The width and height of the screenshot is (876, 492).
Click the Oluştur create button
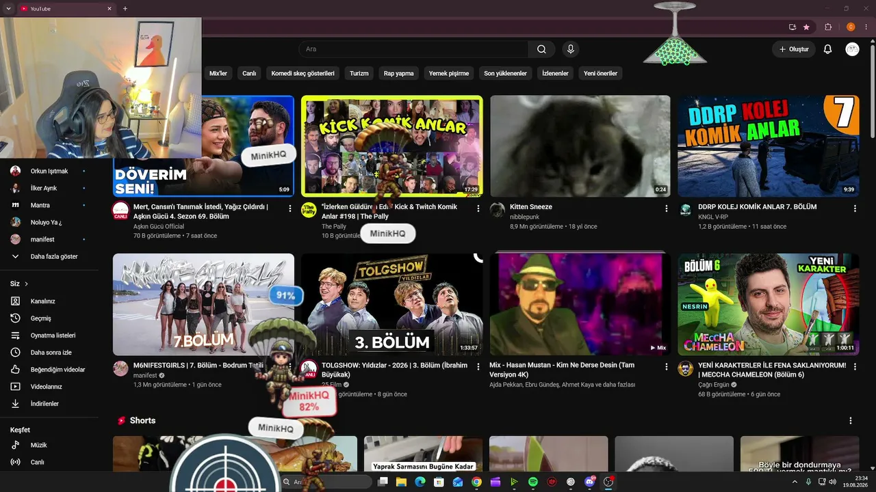pos(794,49)
